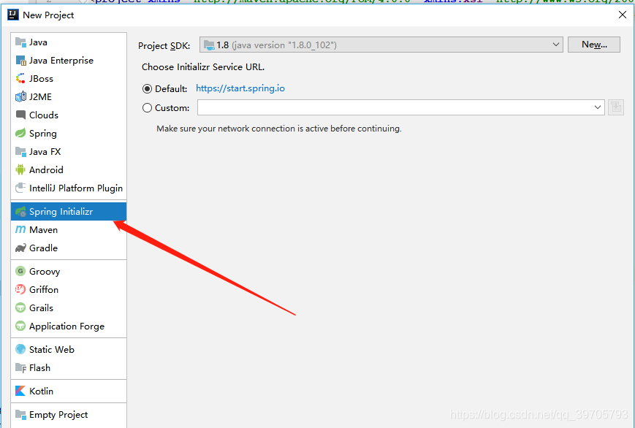Screen dimensions: 635x428
Task: Select the "Flash" list entry text
Action: point(39,367)
